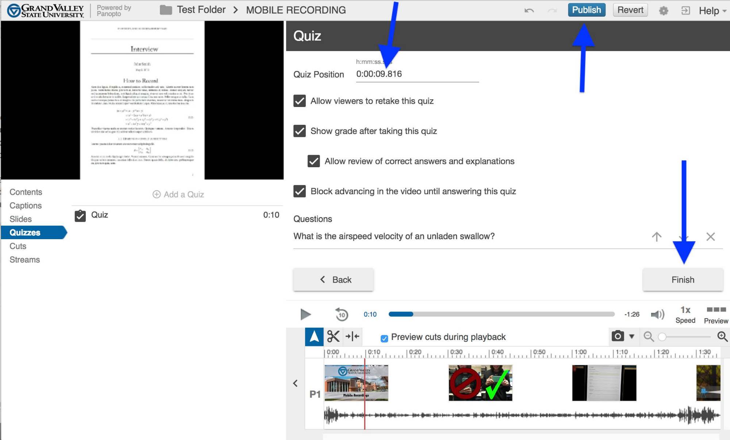Click the Publish button
This screenshot has width=730, height=440.
coord(586,10)
